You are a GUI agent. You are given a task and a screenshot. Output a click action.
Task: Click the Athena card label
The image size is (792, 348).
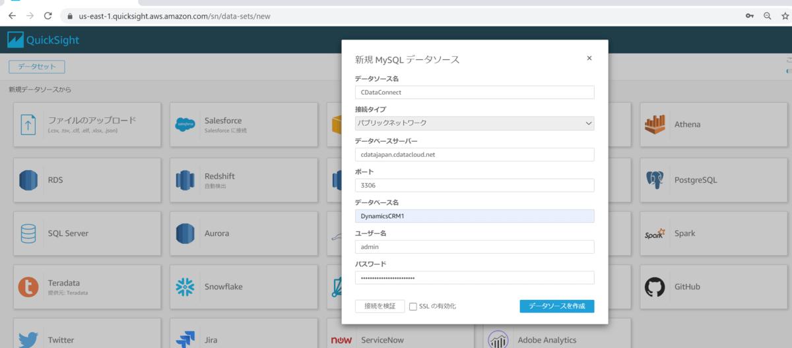[687, 124]
